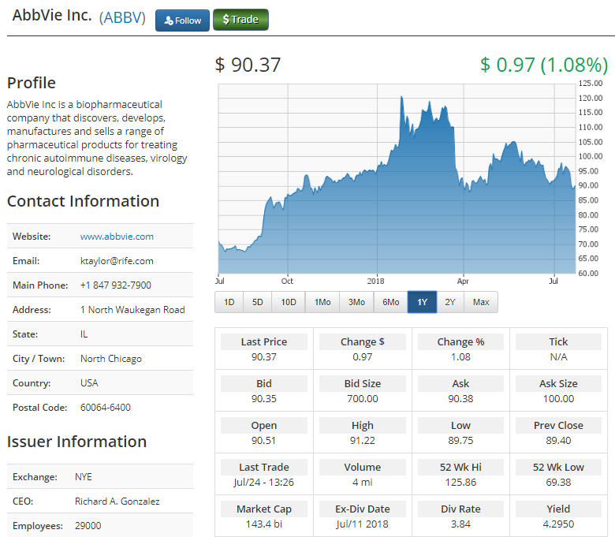The width and height of the screenshot is (615, 537).
Task: Click the Change % value 1.08
Action: click(x=460, y=357)
